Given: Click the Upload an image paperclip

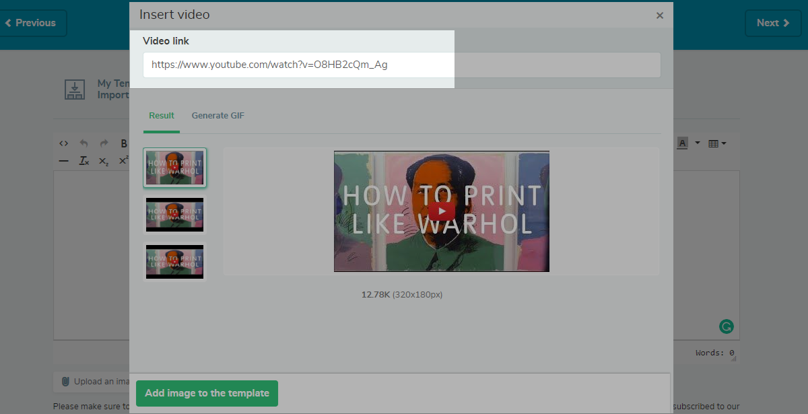Looking at the screenshot, I should click(x=65, y=382).
